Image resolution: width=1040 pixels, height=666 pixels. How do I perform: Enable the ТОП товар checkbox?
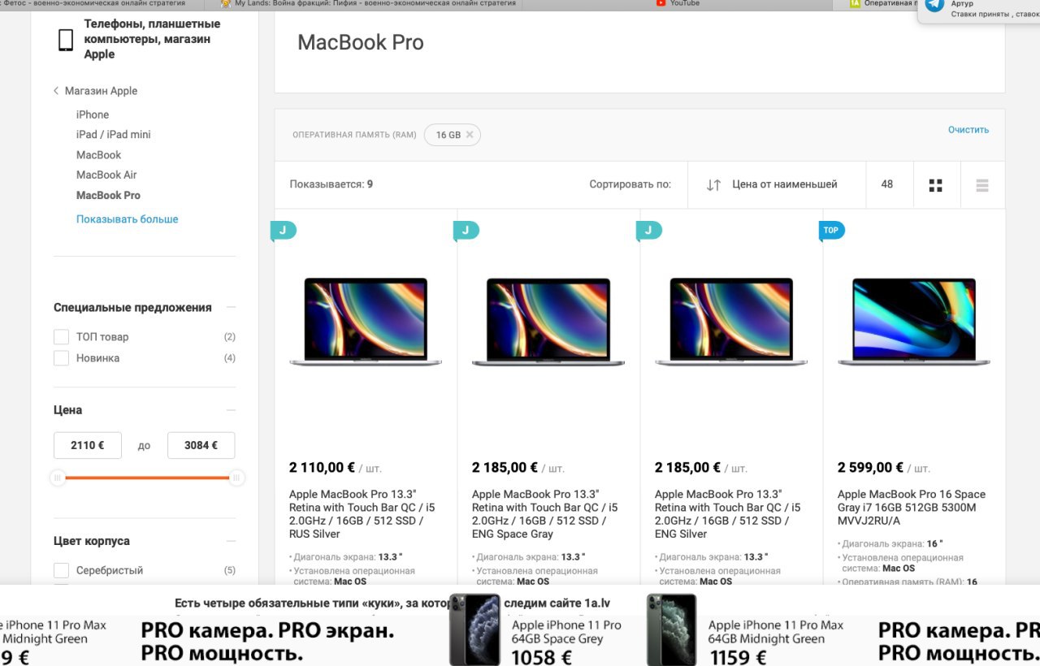pyautogui.click(x=61, y=337)
